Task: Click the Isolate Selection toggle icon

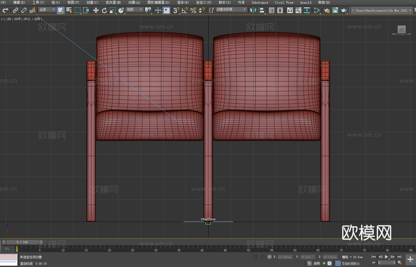Action: click(x=255, y=257)
